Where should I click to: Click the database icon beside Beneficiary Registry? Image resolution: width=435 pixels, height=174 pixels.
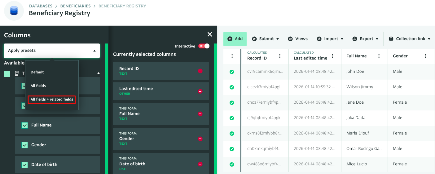tap(14, 11)
